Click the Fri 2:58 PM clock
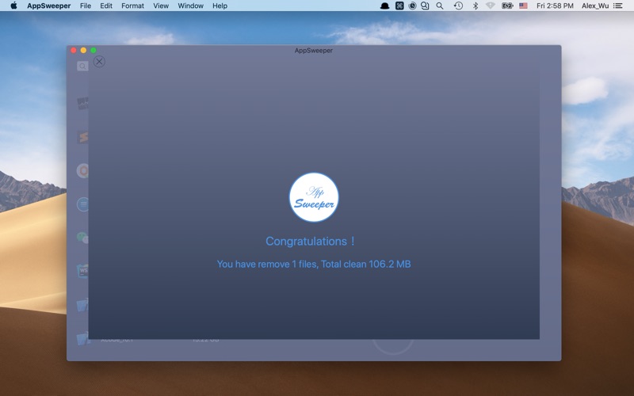Viewport: 634px width, 396px height. click(x=555, y=6)
